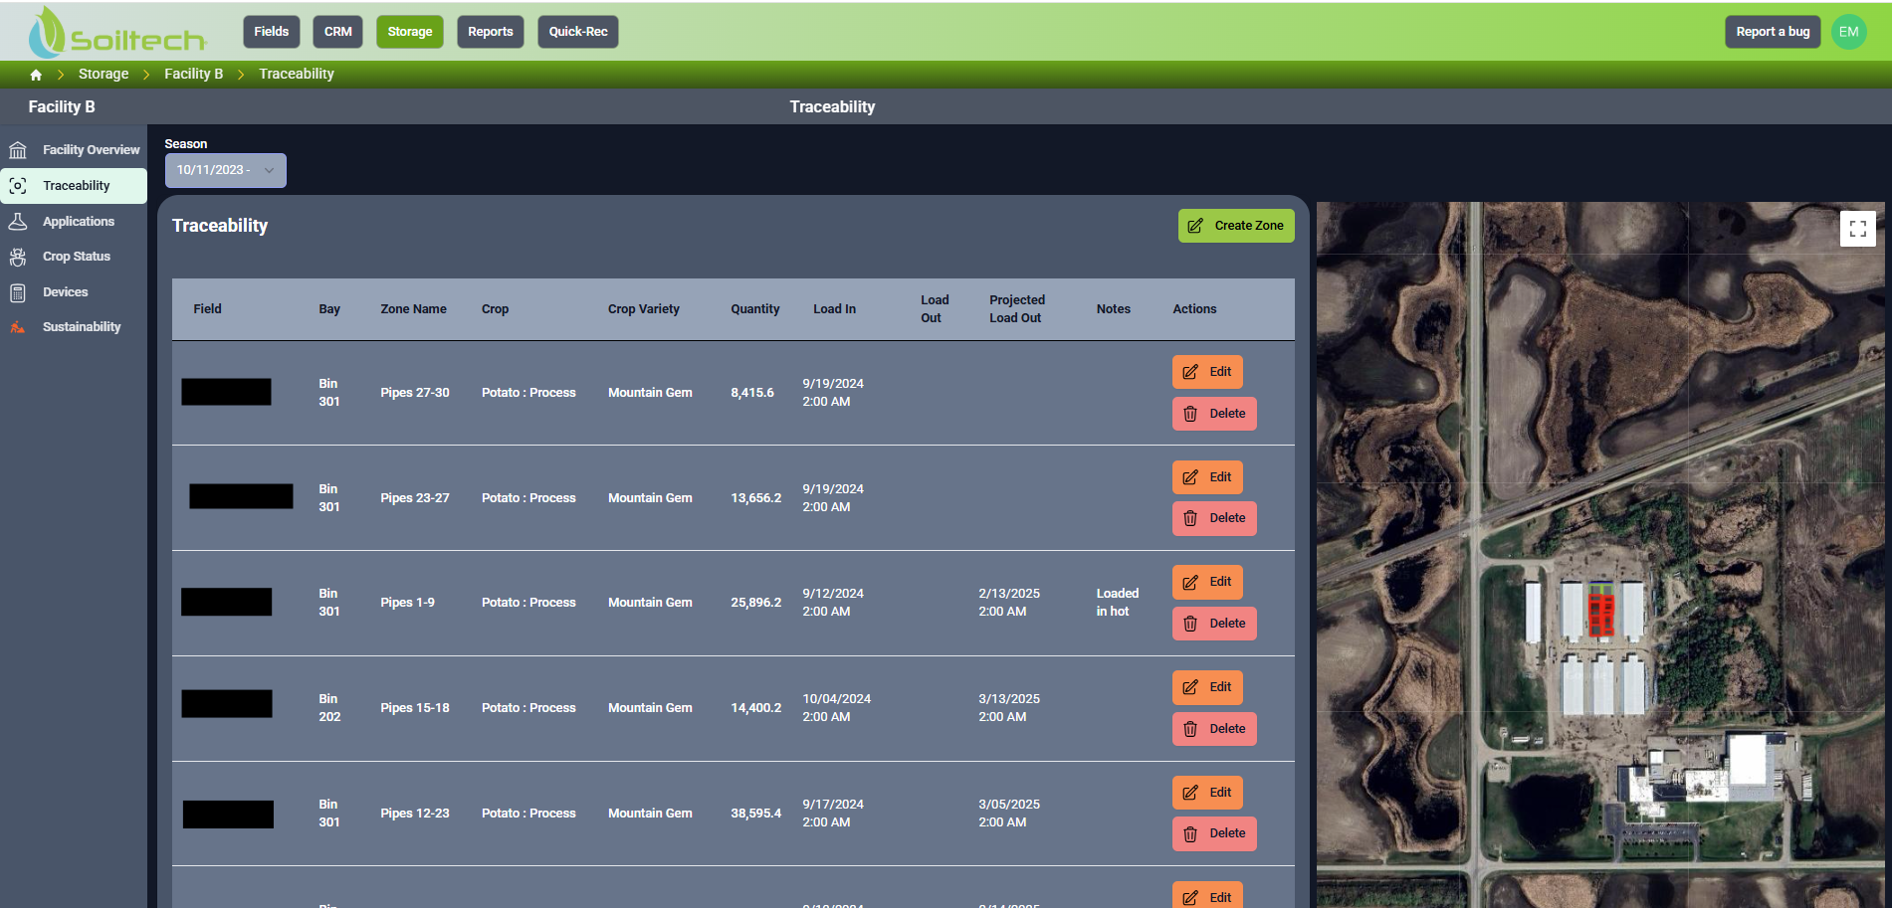Open the CRM menu

338,32
